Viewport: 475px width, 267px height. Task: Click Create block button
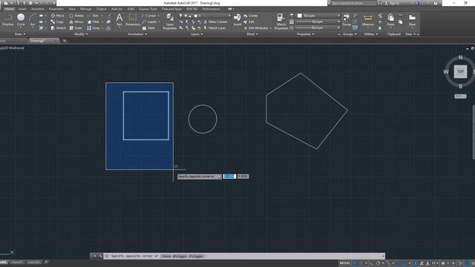click(x=251, y=16)
